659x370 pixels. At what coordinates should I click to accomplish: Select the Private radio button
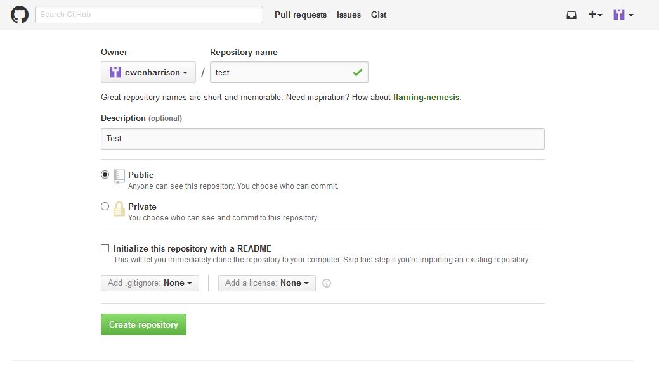105,206
